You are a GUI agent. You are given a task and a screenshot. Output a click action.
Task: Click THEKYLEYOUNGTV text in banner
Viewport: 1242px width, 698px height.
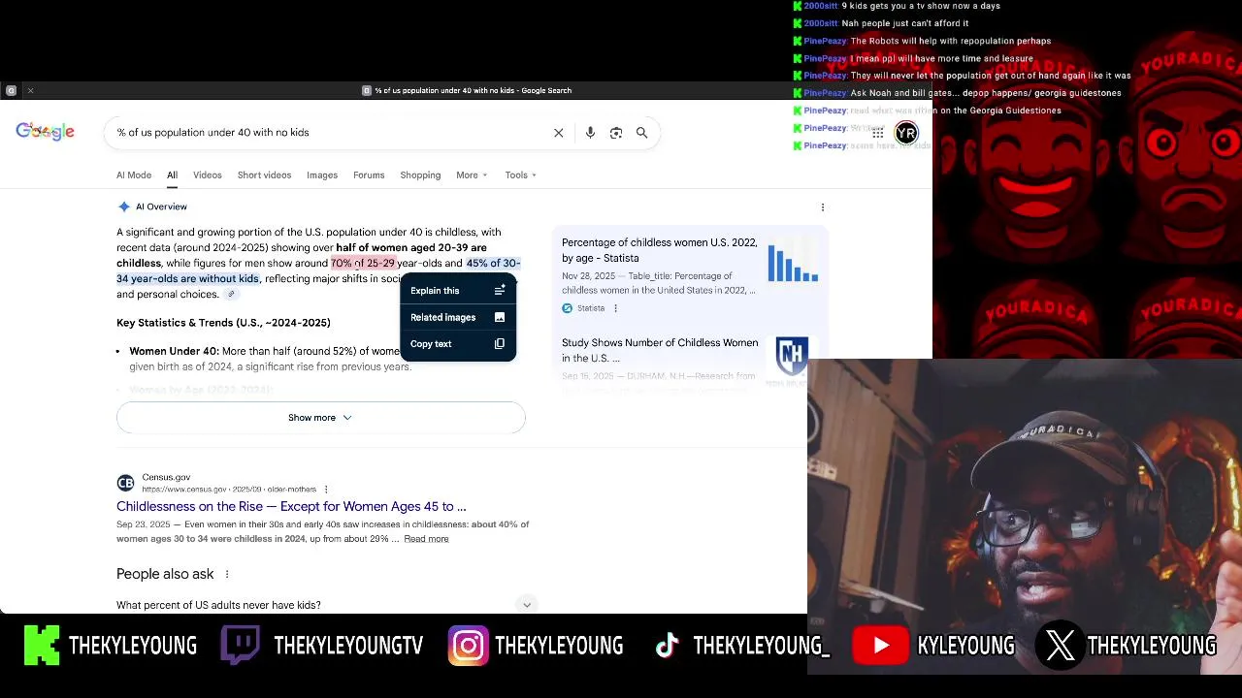click(x=348, y=646)
